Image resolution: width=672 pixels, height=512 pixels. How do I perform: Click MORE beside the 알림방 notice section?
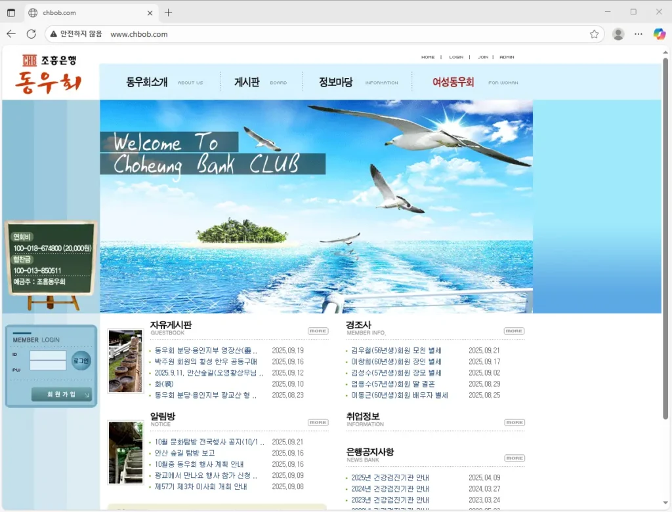[318, 422]
